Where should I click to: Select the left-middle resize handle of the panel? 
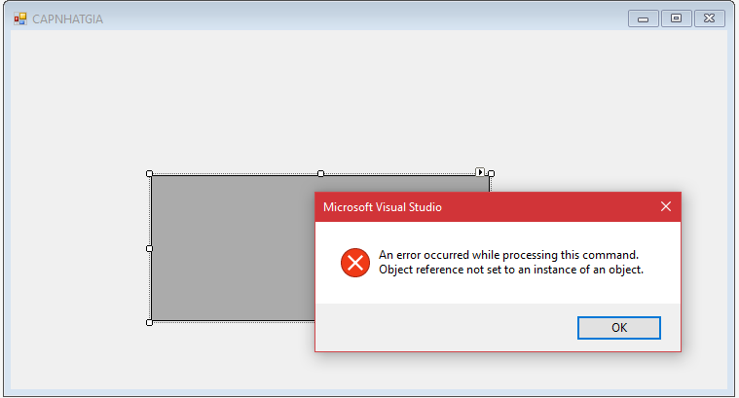[150, 248]
